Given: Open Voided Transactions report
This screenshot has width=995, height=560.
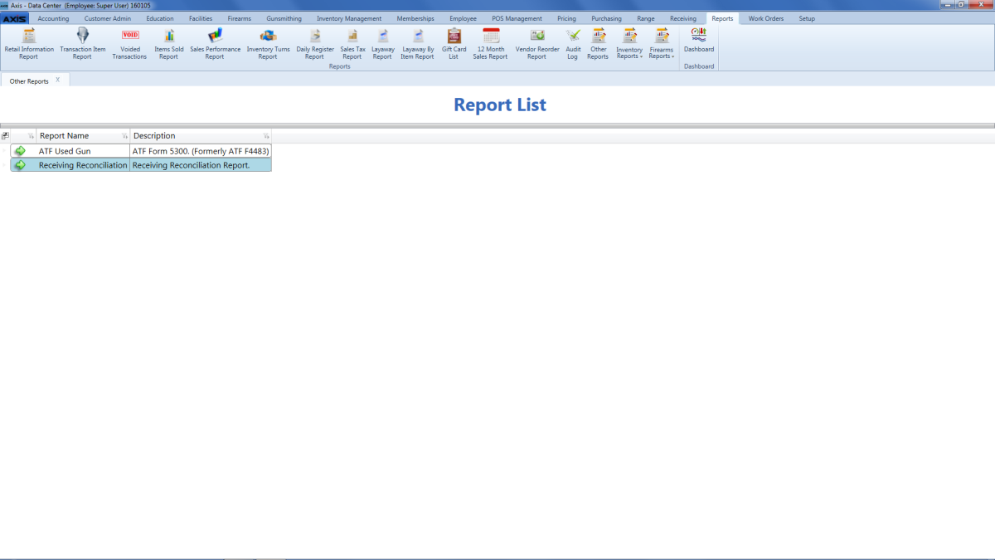Looking at the screenshot, I should 129,43.
